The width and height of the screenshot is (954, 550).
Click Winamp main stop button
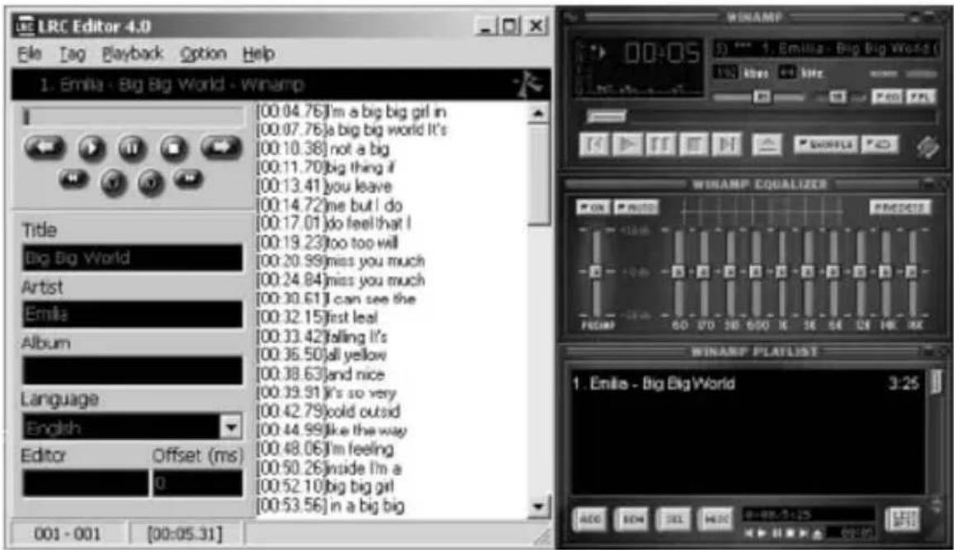[x=693, y=144]
